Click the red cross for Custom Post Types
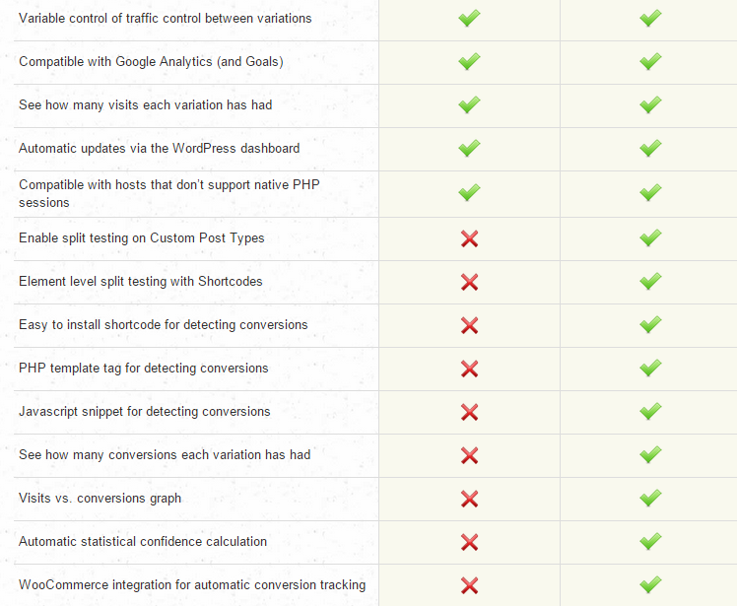Image resolution: width=737 pixels, height=606 pixels. point(469,238)
